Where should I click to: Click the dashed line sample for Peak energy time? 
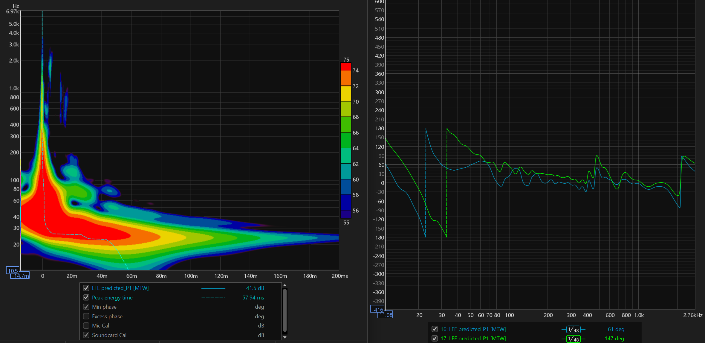213,298
